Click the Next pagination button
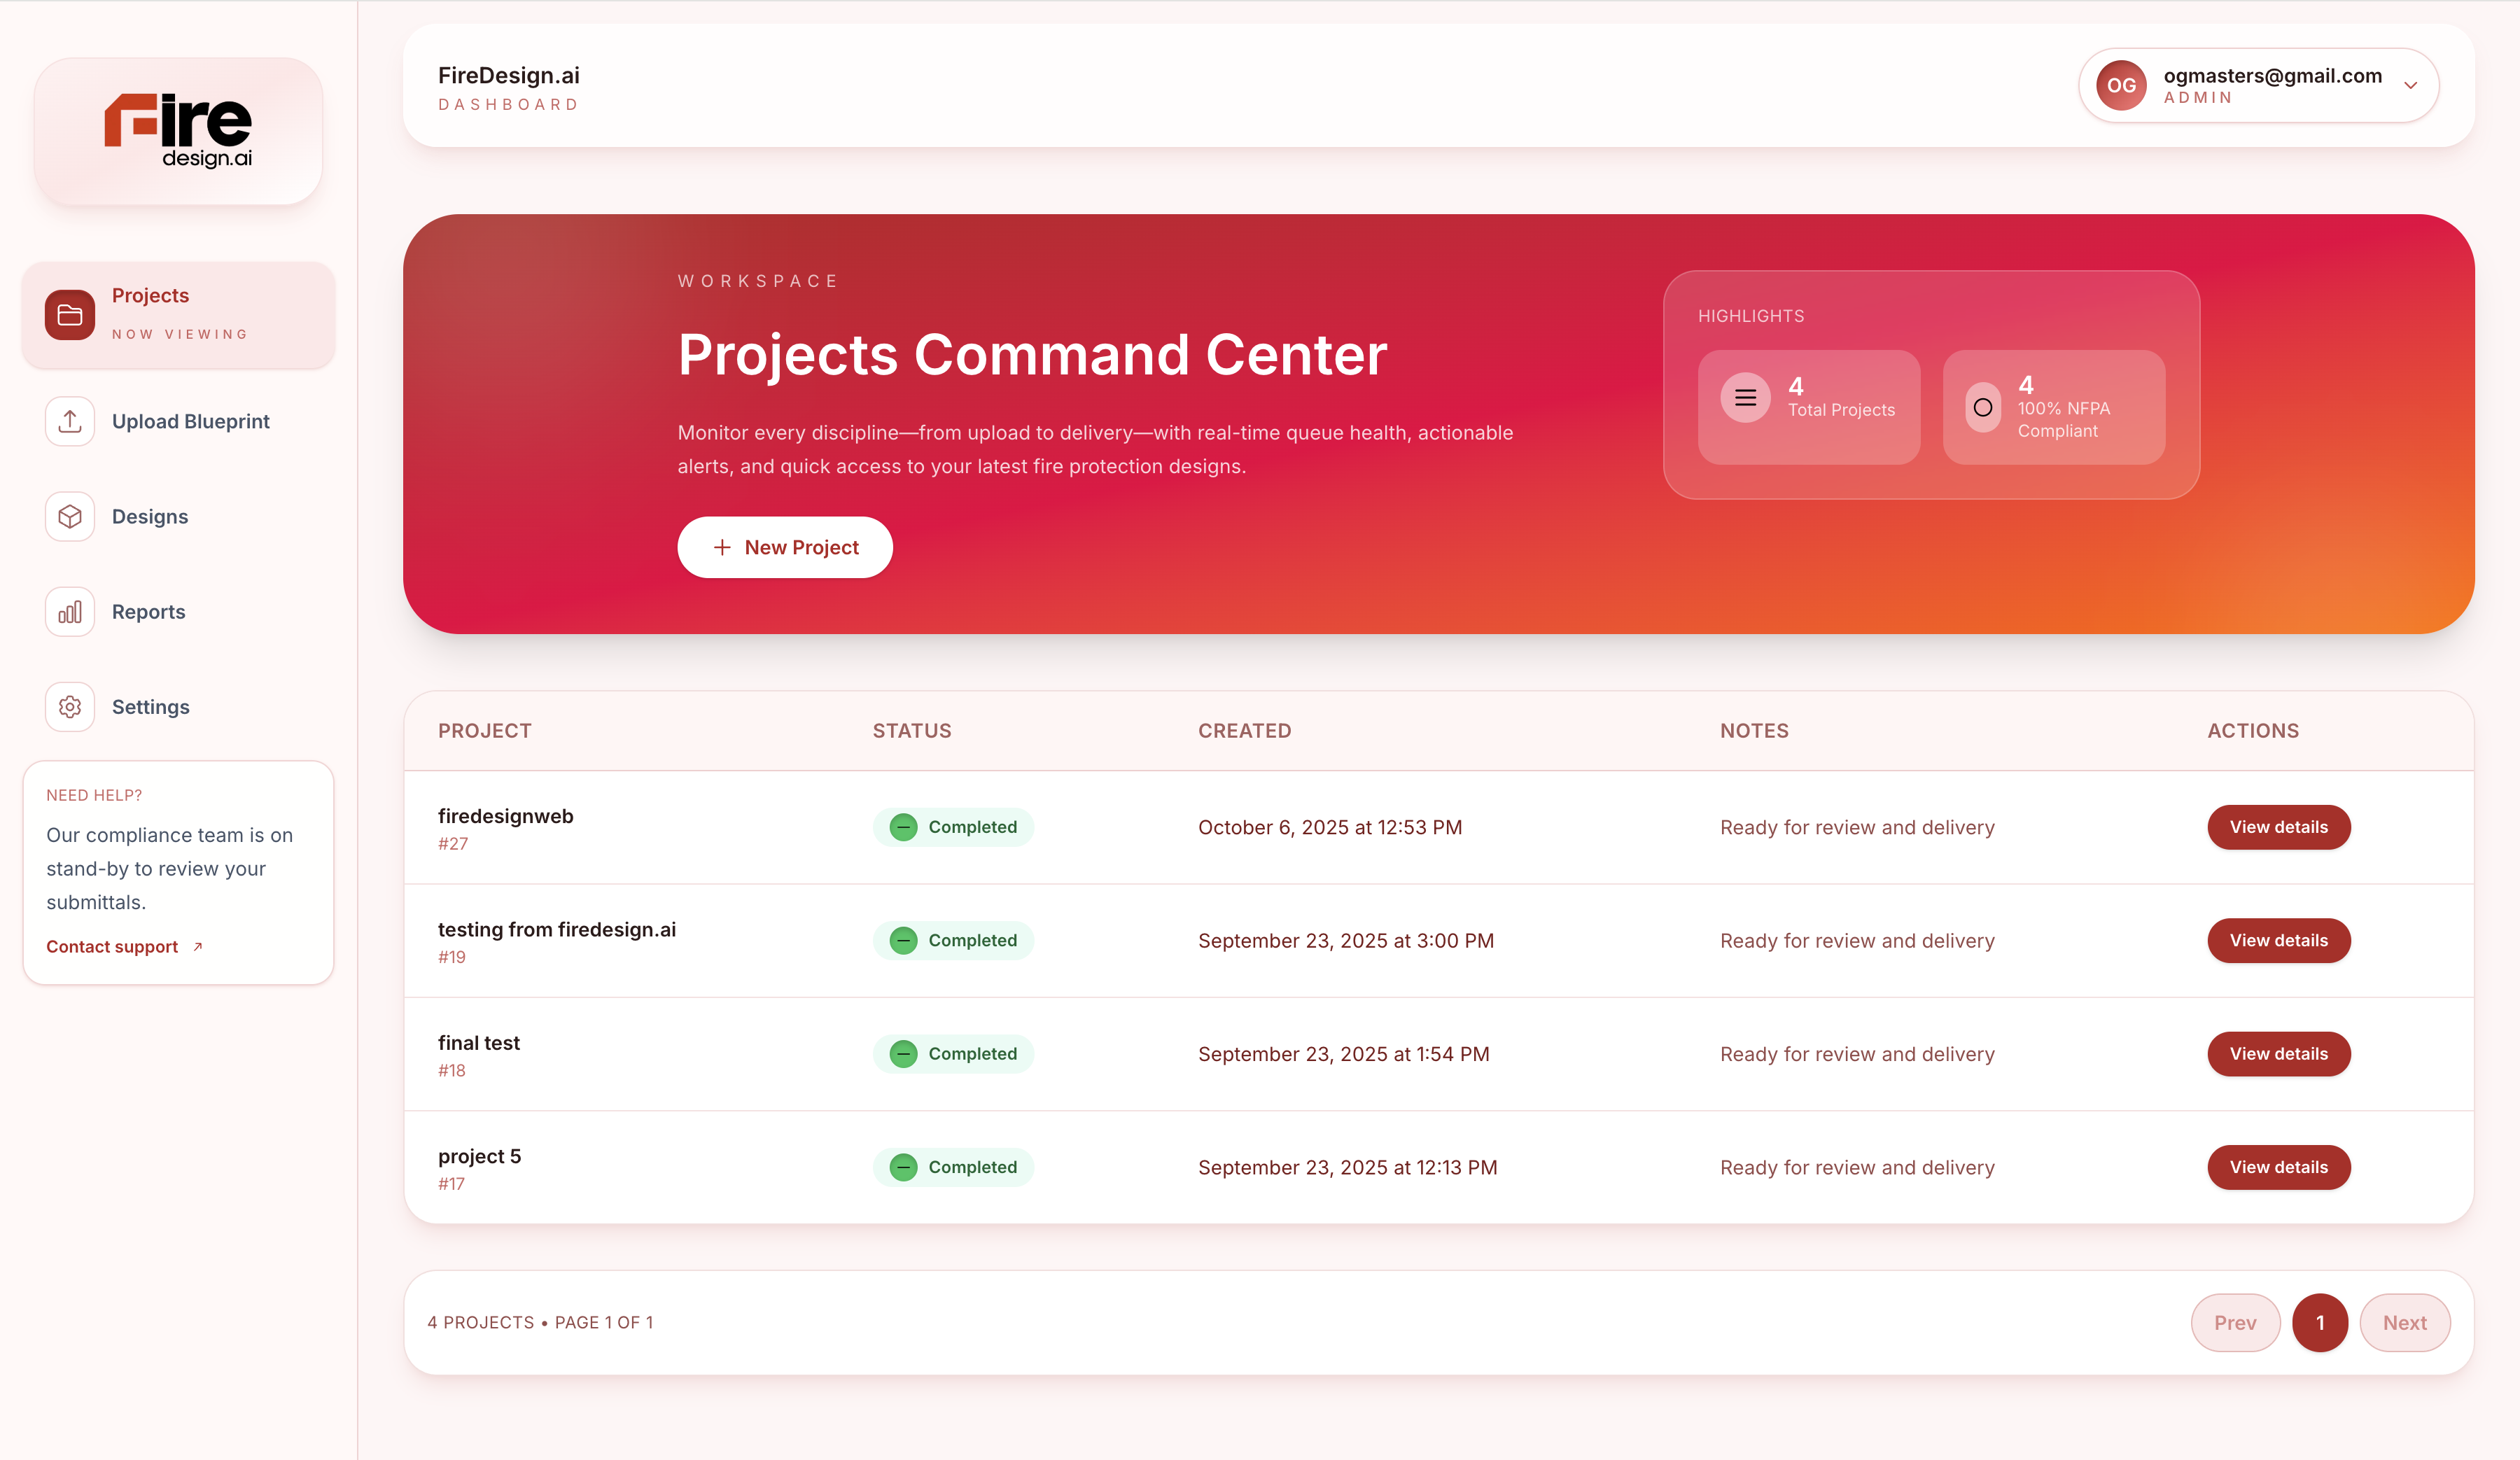Viewport: 2520px width, 1460px height. point(2404,1322)
